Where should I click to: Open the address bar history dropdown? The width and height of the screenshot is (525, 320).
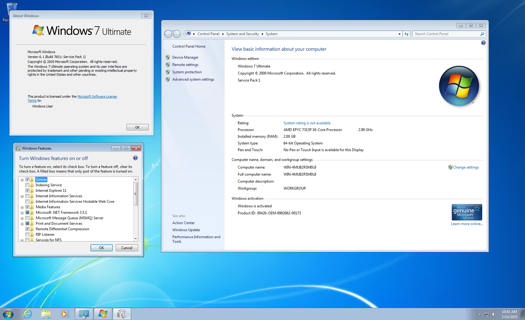(x=399, y=34)
